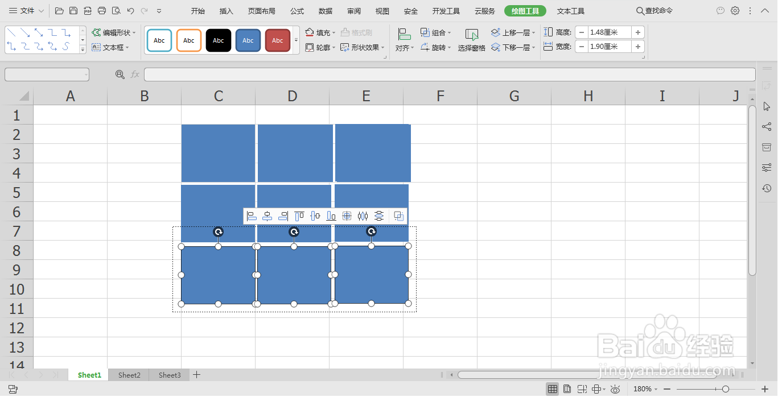This screenshot has width=778, height=397.
Task: Select the left align shapes icon
Action: click(252, 216)
